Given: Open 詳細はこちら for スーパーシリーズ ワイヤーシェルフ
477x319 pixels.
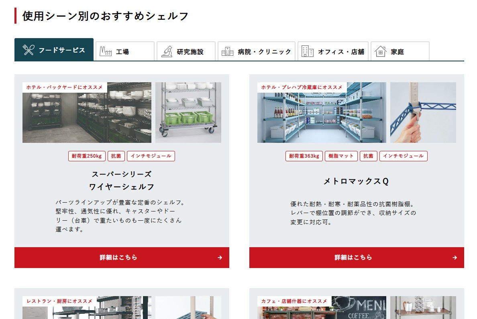Looking at the screenshot, I should (122, 258).
